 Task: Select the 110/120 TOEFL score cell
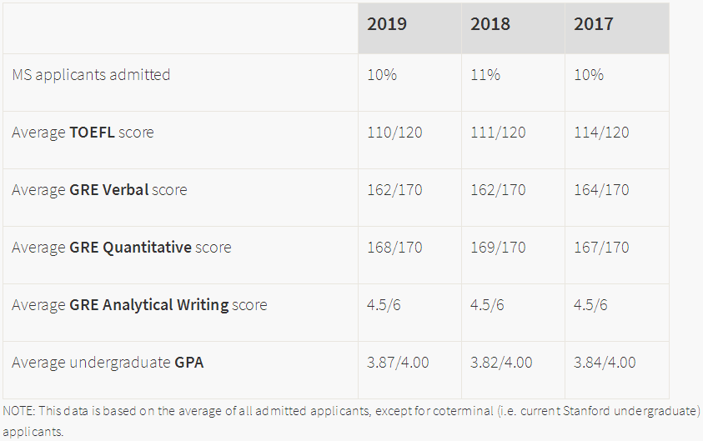tap(394, 133)
